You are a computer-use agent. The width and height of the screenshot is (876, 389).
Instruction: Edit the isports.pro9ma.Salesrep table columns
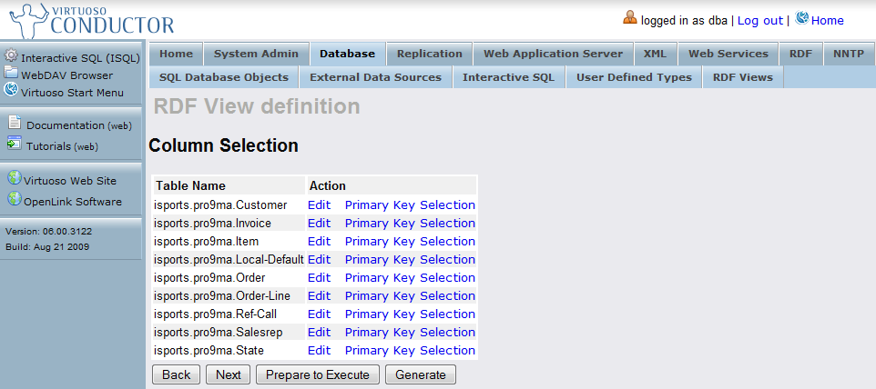tap(319, 332)
